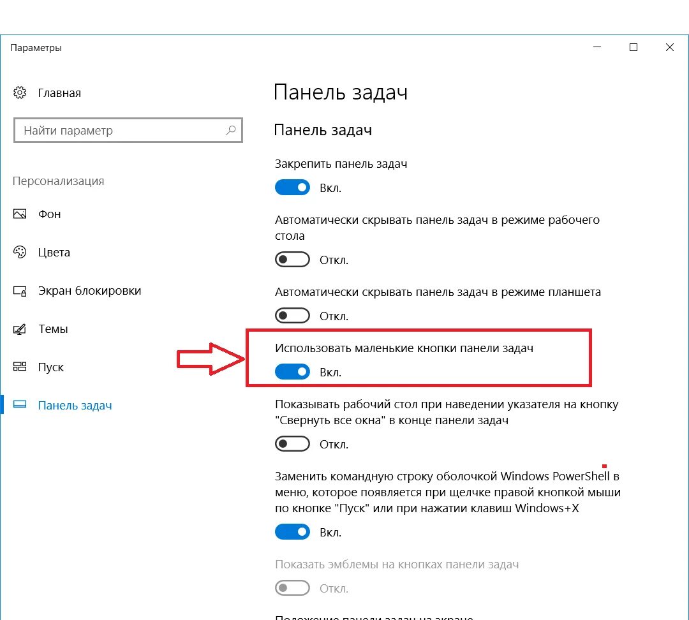
Task: Click the Home gear icon
Action: pos(20,93)
